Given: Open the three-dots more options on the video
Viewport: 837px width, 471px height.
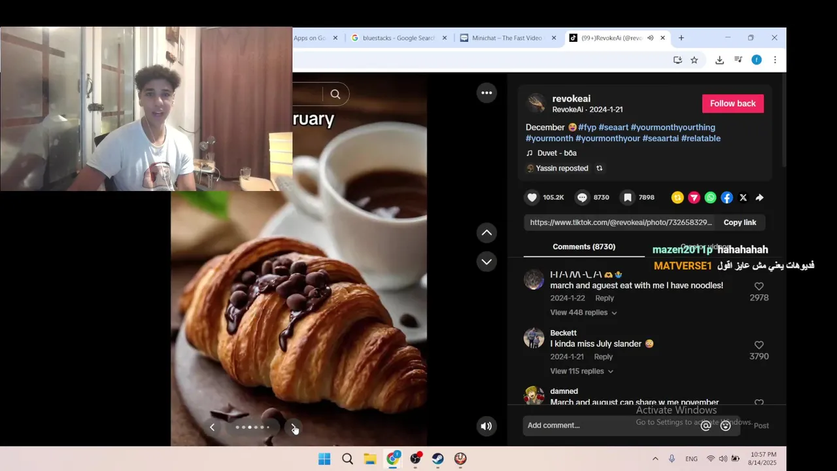Looking at the screenshot, I should (x=487, y=93).
